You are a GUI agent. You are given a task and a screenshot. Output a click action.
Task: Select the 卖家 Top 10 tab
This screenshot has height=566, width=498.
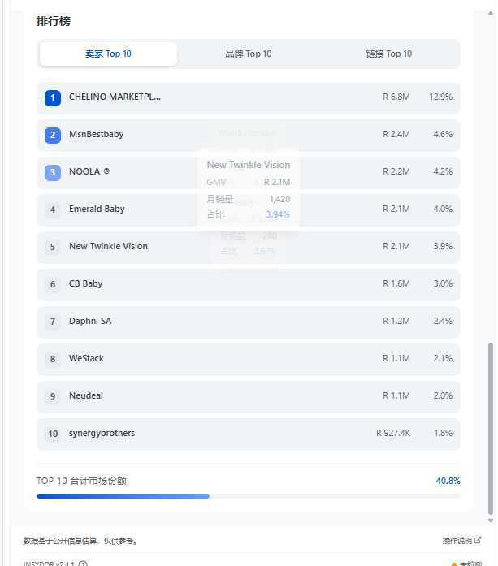[108, 54]
